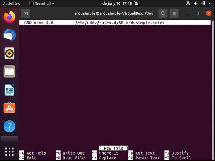Show Applications grid

[10, 151]
